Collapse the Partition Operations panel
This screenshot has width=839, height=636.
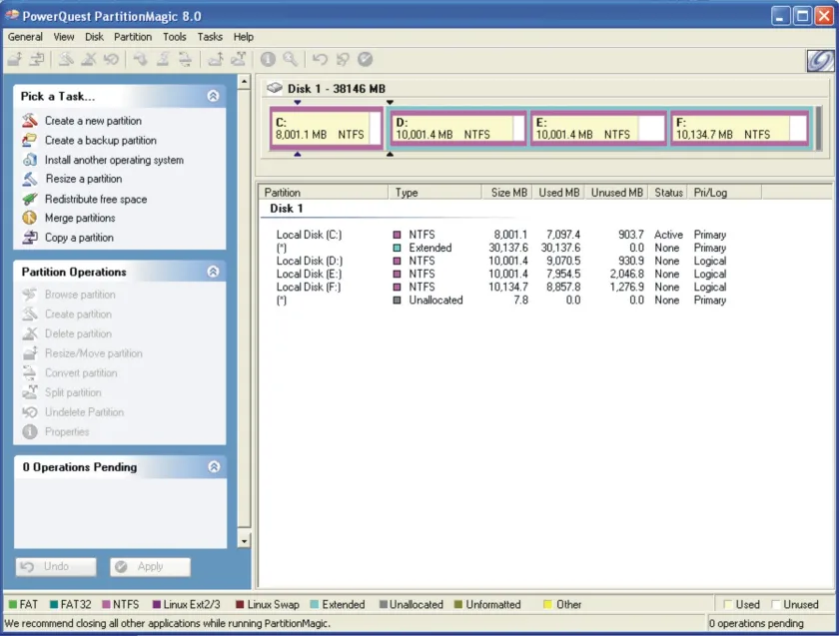[x=213, y=272]
